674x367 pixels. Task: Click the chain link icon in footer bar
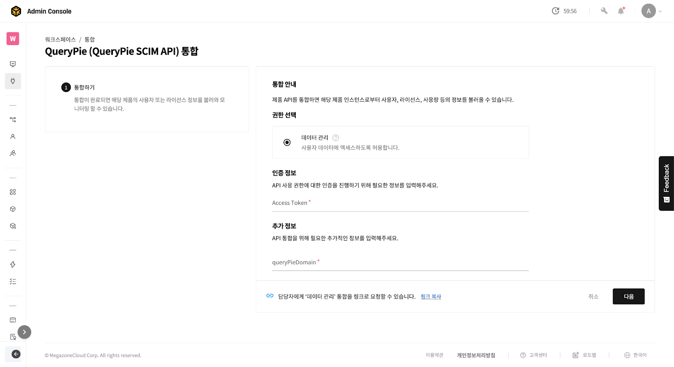[270, 296]
